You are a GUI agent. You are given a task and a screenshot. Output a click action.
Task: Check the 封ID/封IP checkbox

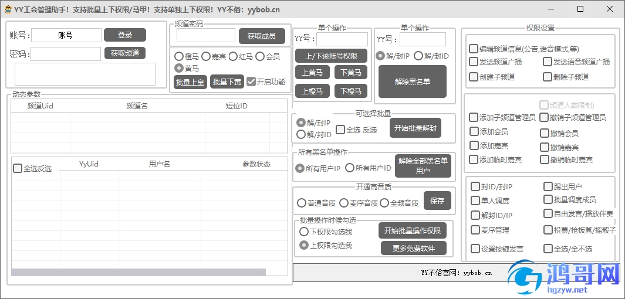click(x=475, y=186)
